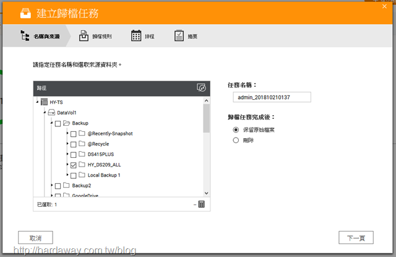Close the archive task dialog
This screenshot has width=396, height=257.
(x=384, y=7)
